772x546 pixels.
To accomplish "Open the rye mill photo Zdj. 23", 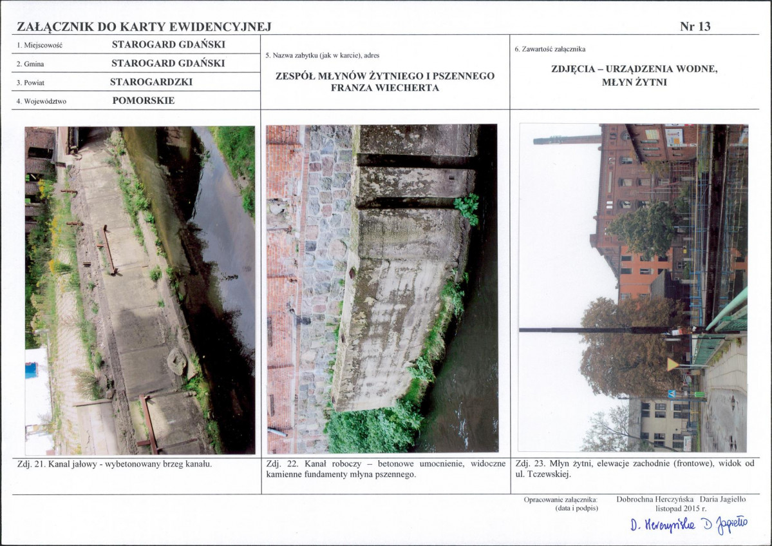I will click(634, 288).
